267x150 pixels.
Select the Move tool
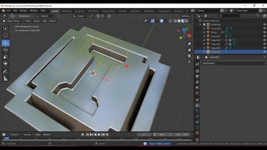[x=5, y=43]
